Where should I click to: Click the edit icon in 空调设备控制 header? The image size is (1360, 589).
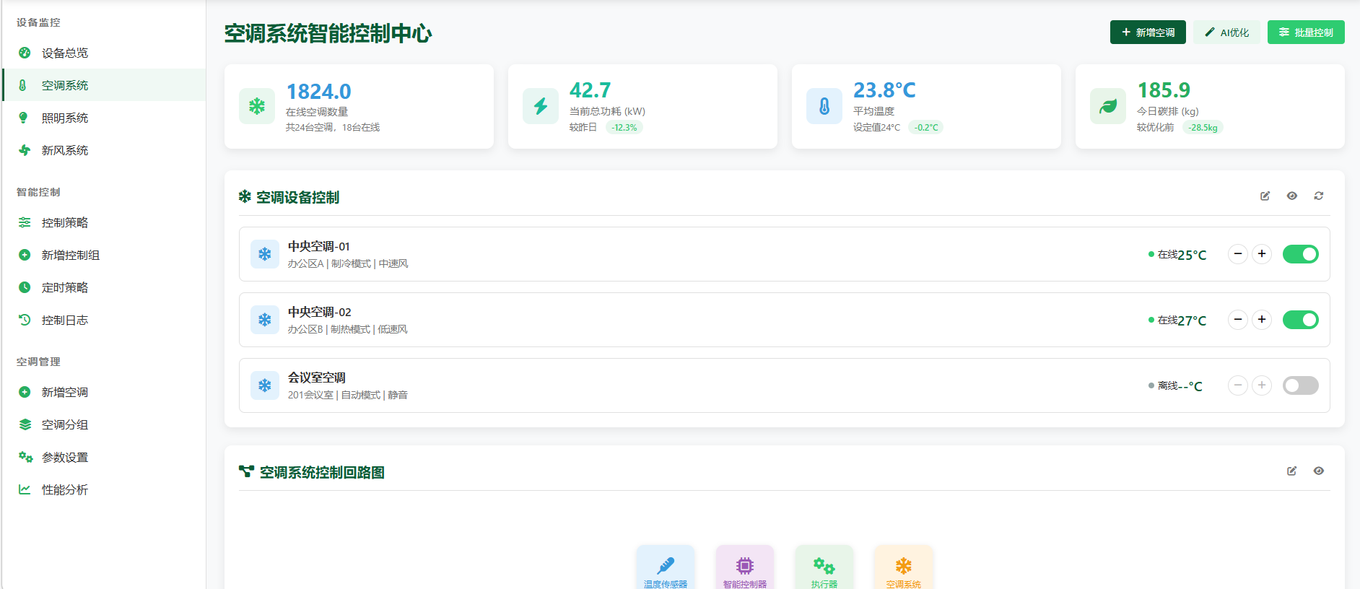[1265, 196]
